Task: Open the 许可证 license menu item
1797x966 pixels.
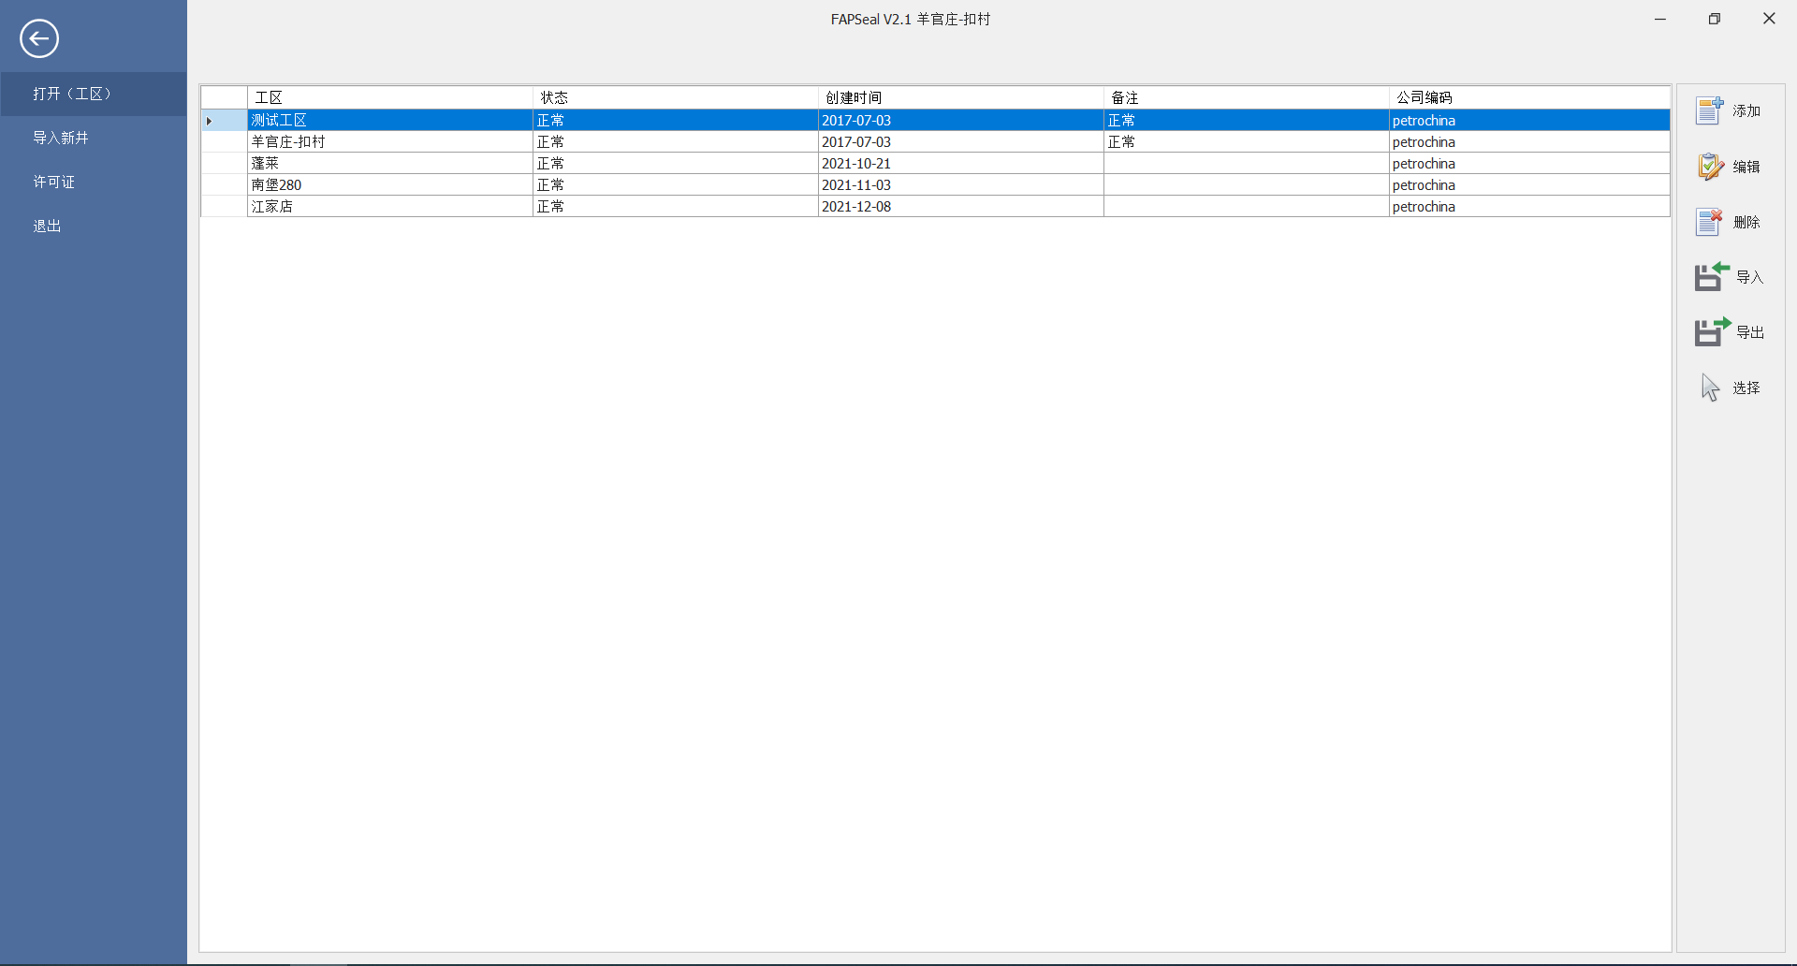Action: coord(94,182)
